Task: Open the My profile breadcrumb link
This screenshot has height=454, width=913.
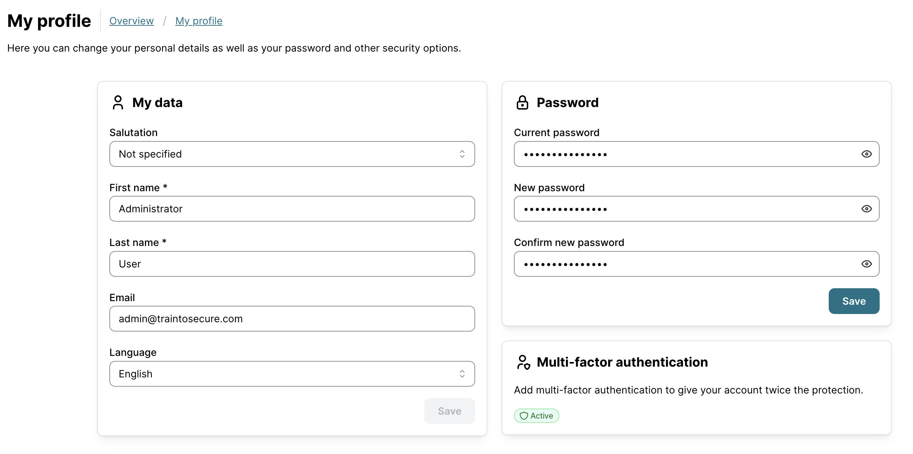Action: (x=199, y=21)
